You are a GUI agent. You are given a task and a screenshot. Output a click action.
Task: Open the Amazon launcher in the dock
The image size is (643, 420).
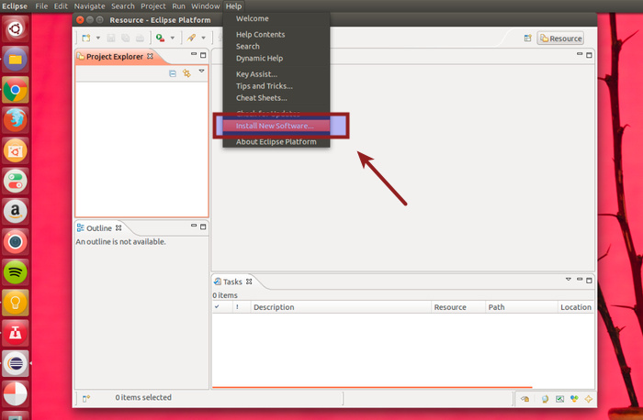pyautogui.click(x=16, y=211)
